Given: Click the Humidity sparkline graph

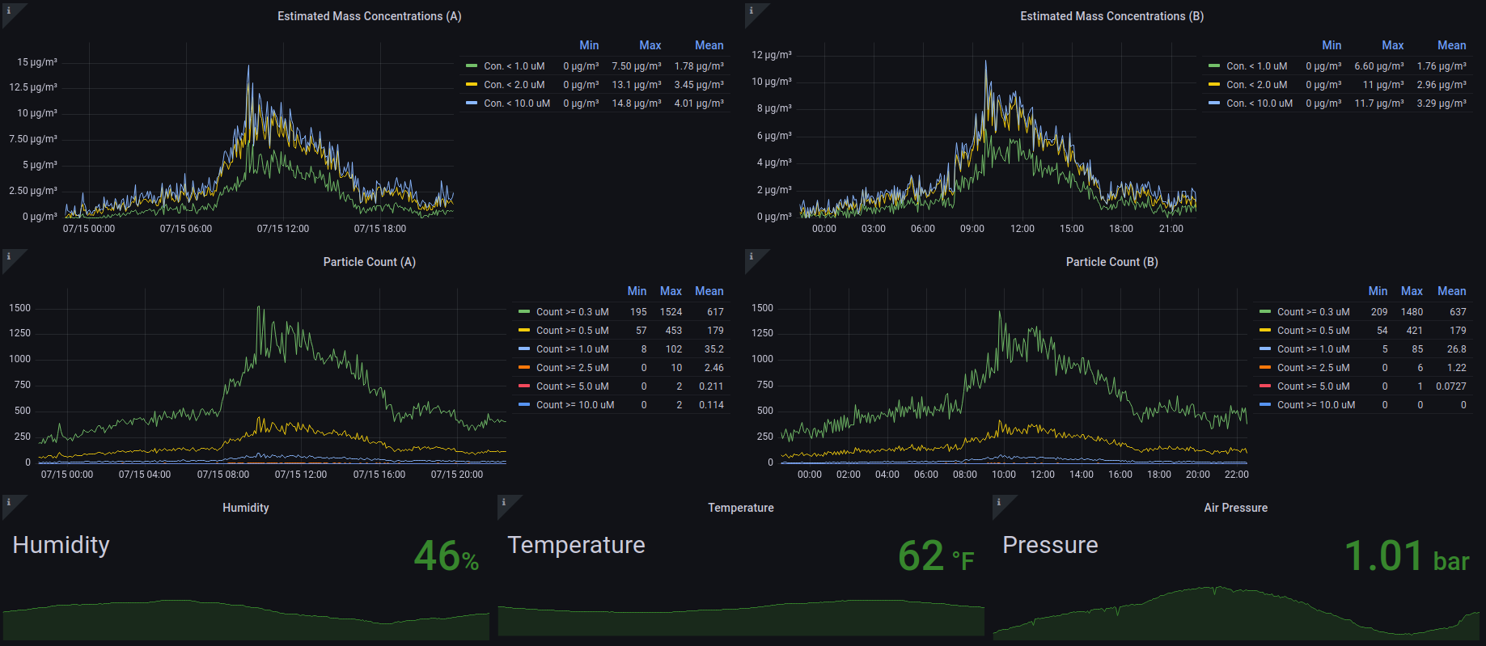Looking at the screenshot, I should 246,619.
